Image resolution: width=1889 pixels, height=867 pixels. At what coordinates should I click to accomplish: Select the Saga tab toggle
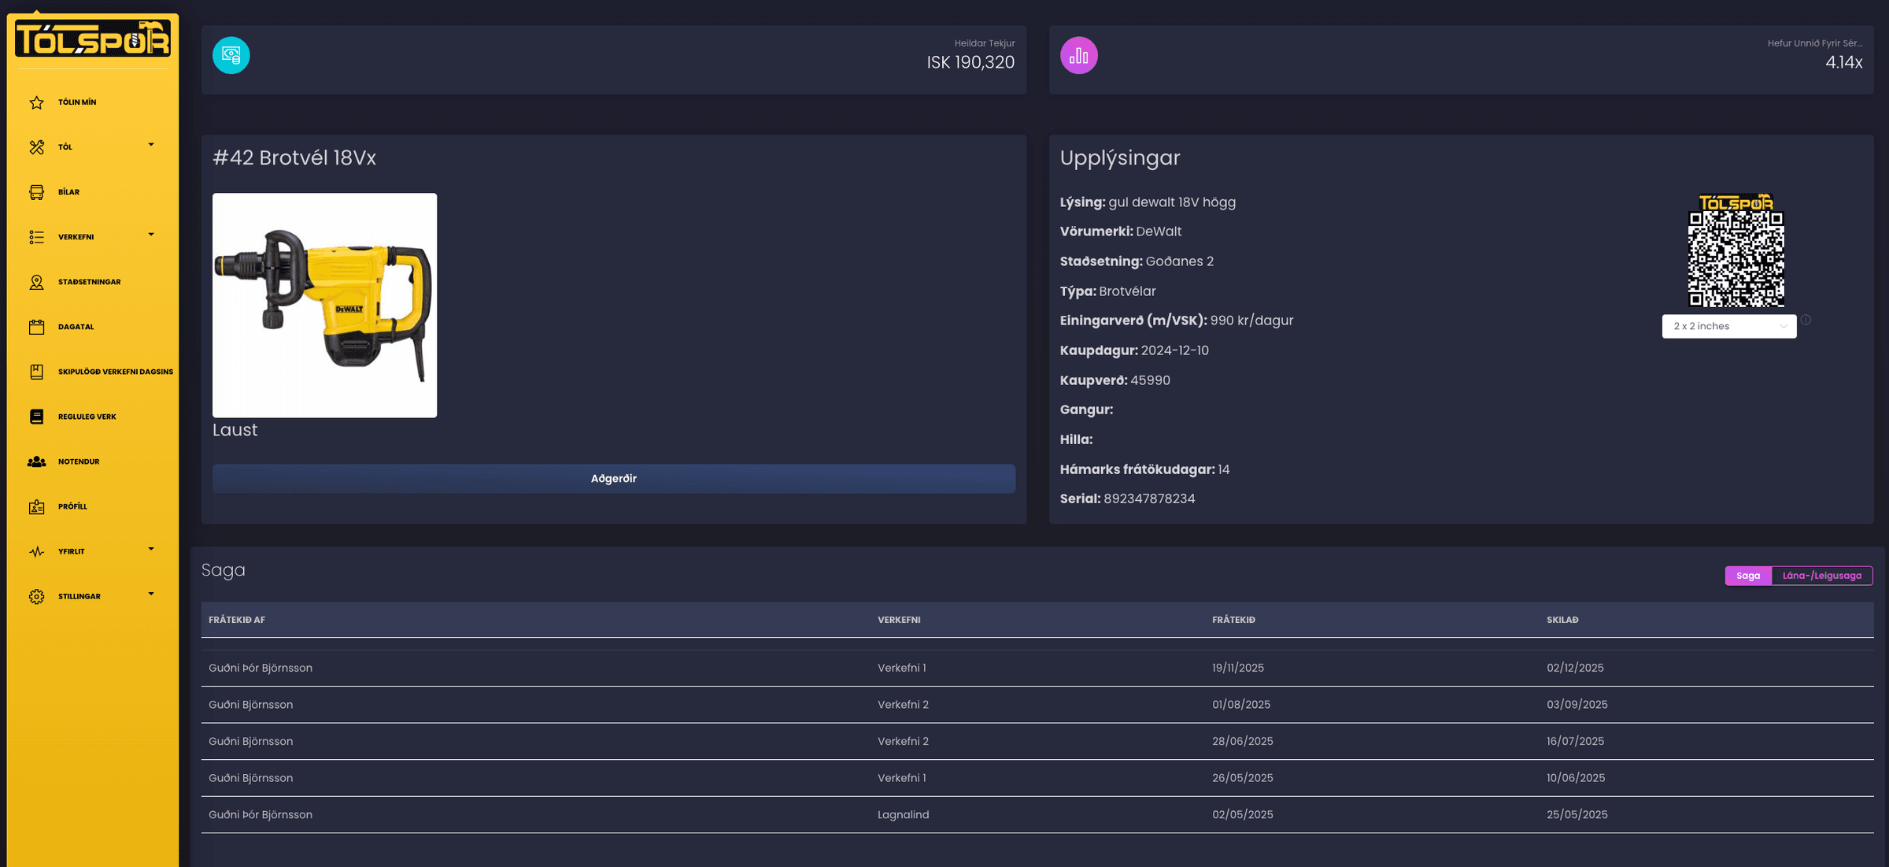1747,576
